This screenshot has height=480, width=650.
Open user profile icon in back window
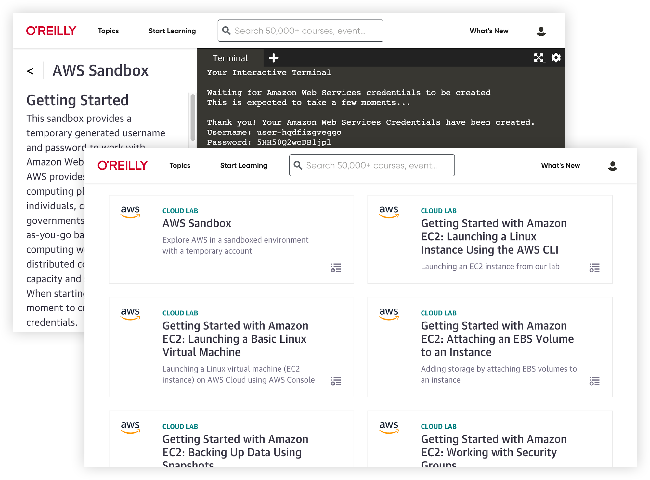[x=541, y=31]
